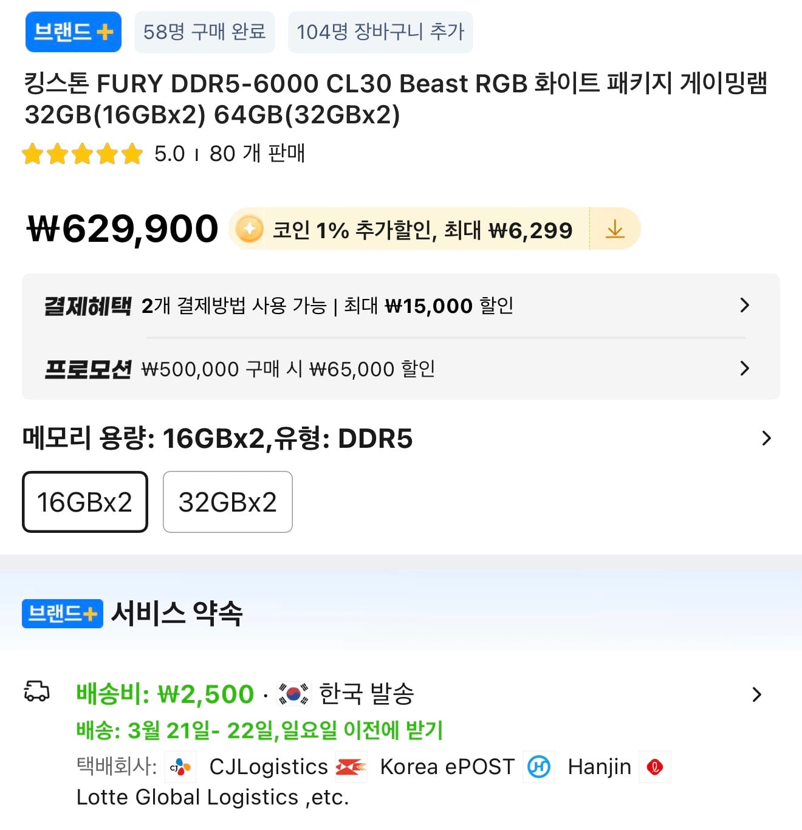802x830 pixels.
Task: Click the CJLogistics courier logo
Action: [x=180, y=767]
